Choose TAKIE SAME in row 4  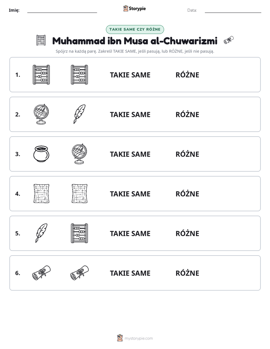point(130,194)
